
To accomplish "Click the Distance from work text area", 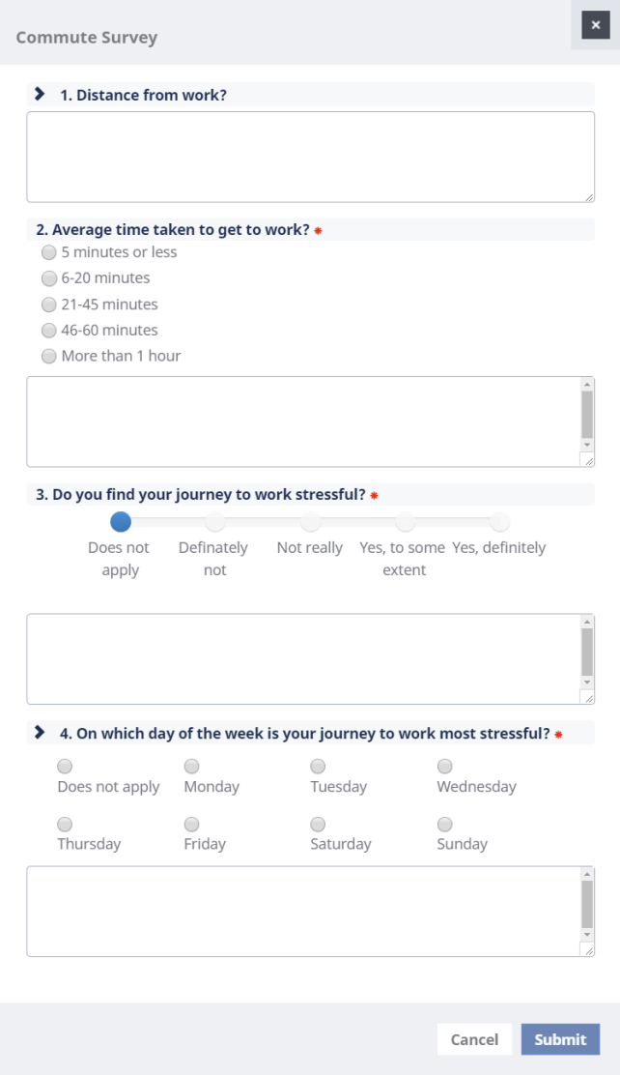I will [309, 157].
